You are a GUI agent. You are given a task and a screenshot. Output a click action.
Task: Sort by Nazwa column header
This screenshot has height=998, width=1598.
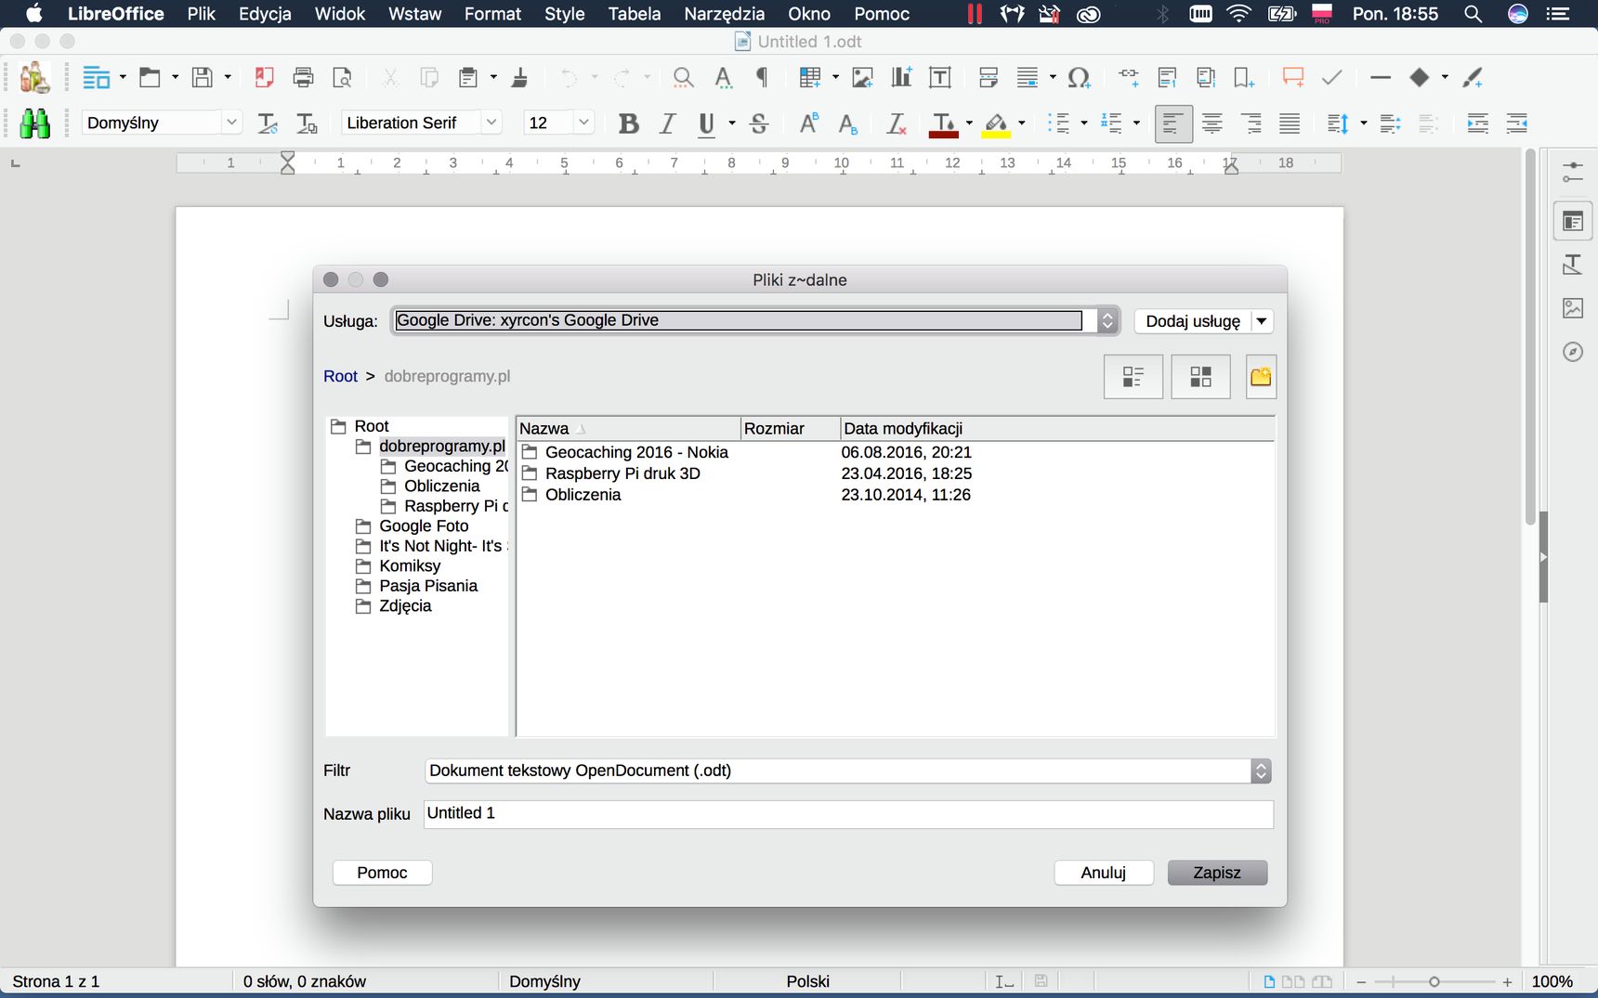click(x=628, y=428)
